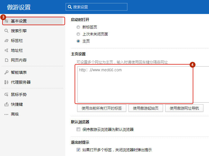Click the 网页内容 page icon
The width and height of the screenshot is (209, 156).
tap(6, 60)
